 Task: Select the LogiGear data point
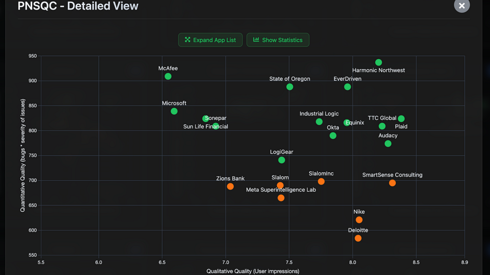(282, 160)
